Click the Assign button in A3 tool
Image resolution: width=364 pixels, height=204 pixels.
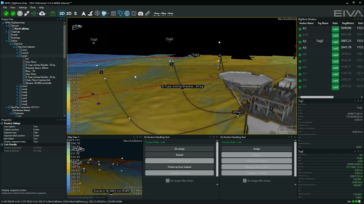tap(257, 149)
